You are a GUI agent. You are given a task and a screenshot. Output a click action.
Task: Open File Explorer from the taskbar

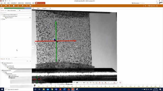44,89
